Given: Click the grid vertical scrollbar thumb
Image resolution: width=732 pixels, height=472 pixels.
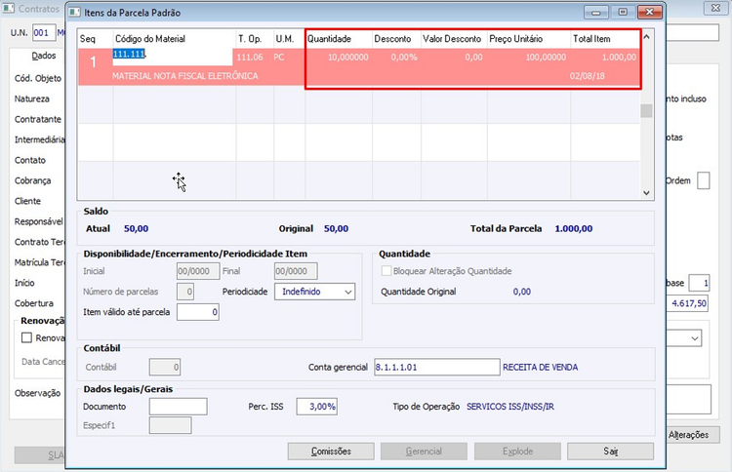Looking at the screenshot, I should coord(646,111).
